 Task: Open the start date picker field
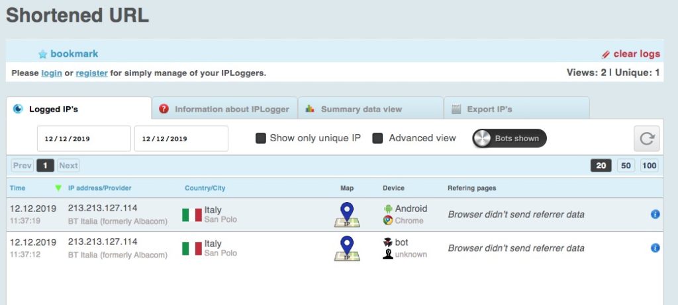pos(83,139)
